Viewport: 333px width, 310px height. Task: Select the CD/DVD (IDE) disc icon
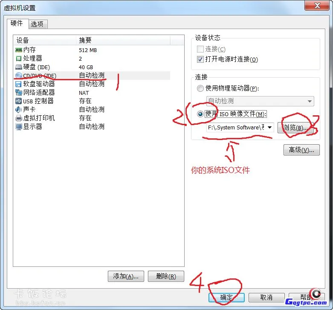pos(19,76)
